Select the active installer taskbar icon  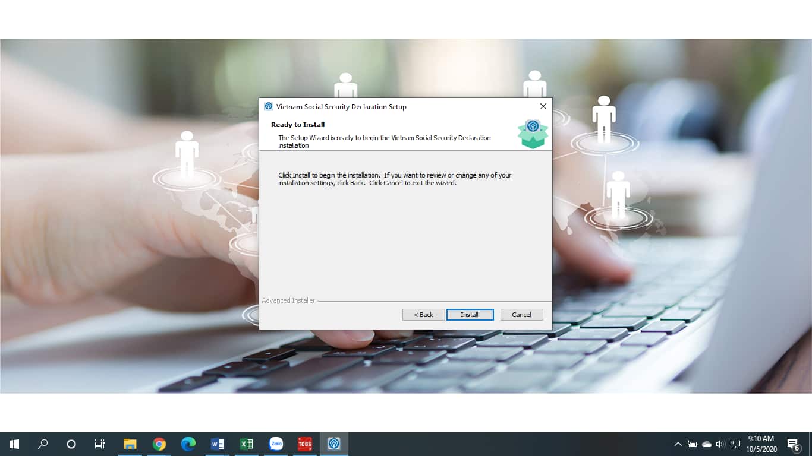coord(334,444)
